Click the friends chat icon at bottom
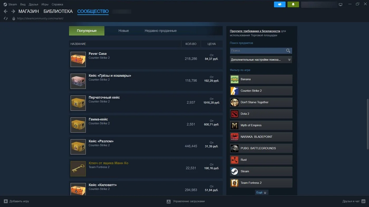The height and width of the screenshot is (207, 369). (x=363, y=201)
